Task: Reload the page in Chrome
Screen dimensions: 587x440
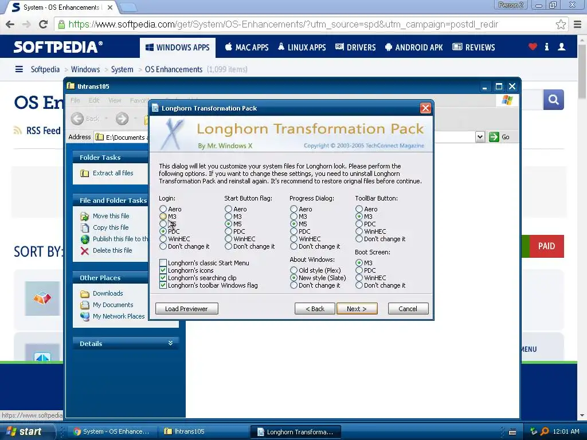Action: click(44, 24)
